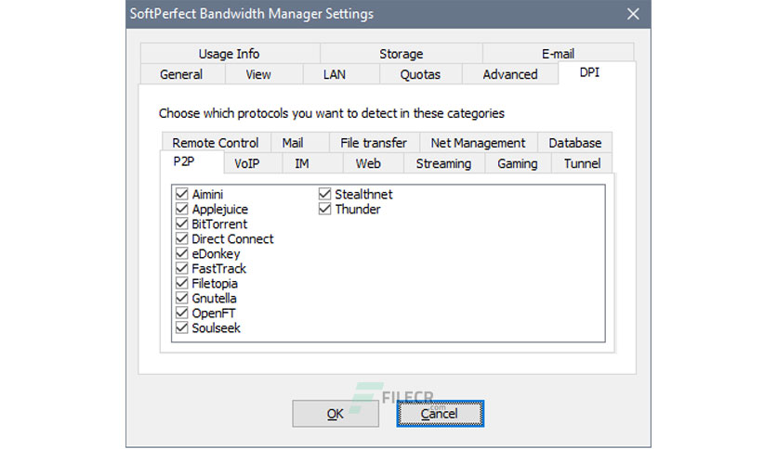The image size is (777, 449).
Task: Switch to File transfer category tab
Action: 374,143
